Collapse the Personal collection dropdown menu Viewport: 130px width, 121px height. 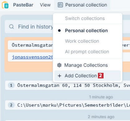pos(82,5)
